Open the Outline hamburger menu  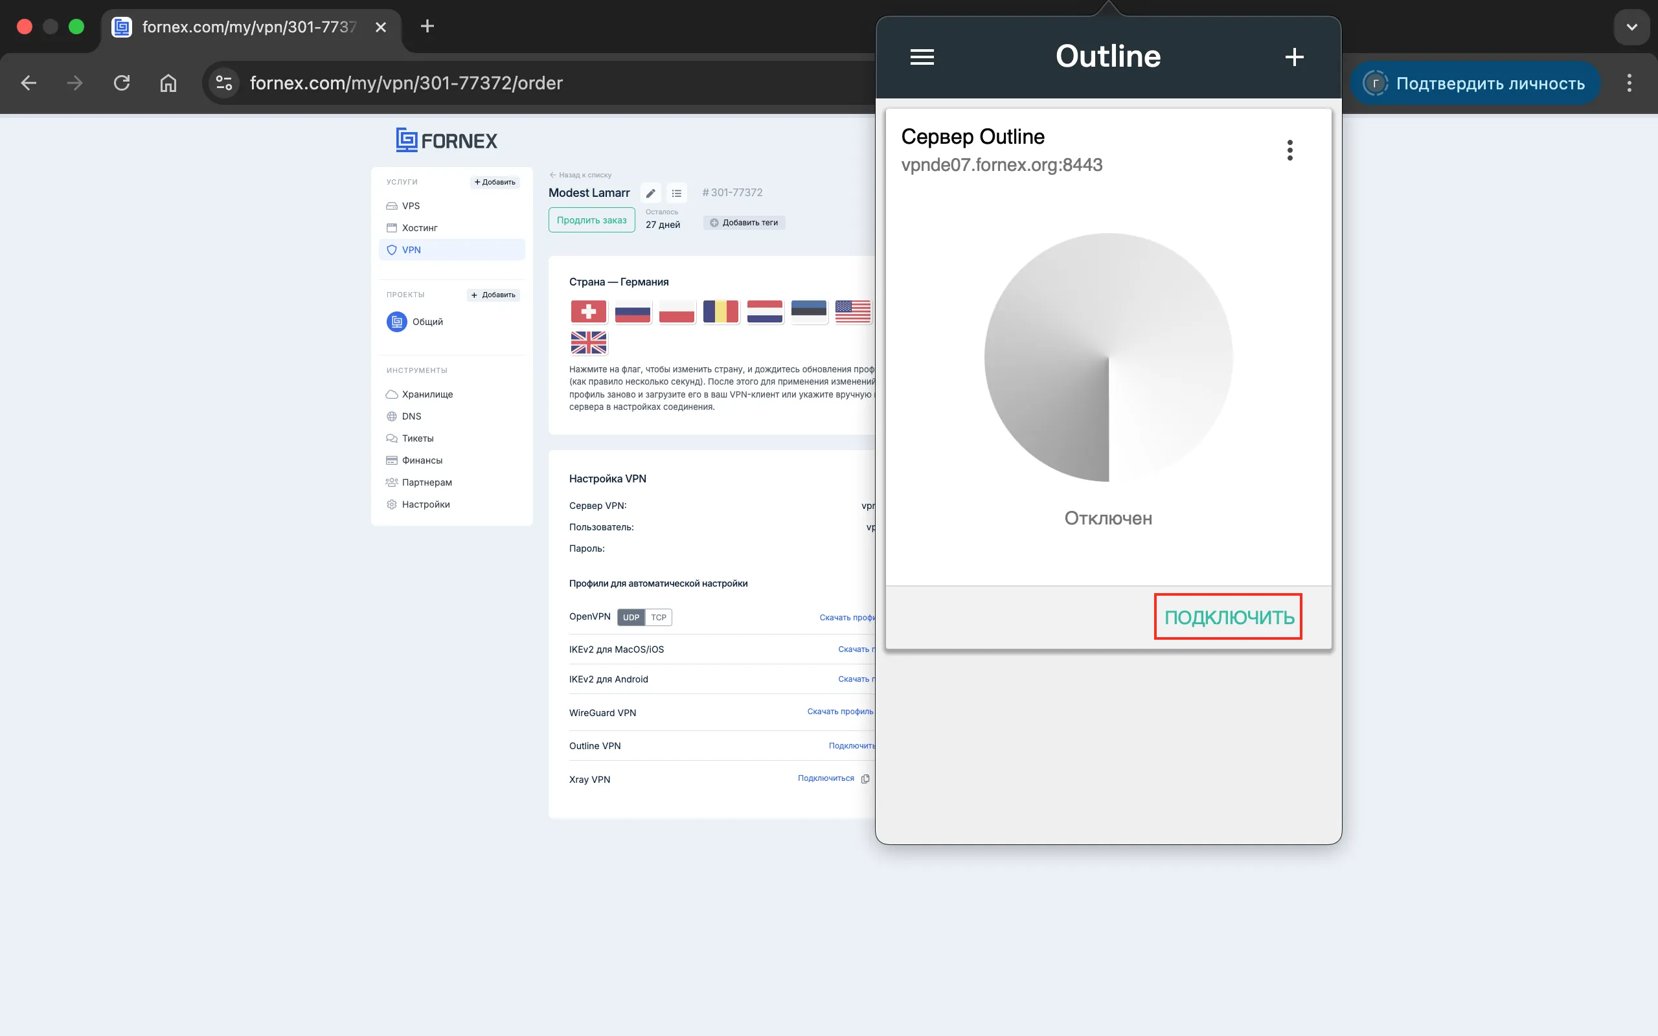point(922,57)
